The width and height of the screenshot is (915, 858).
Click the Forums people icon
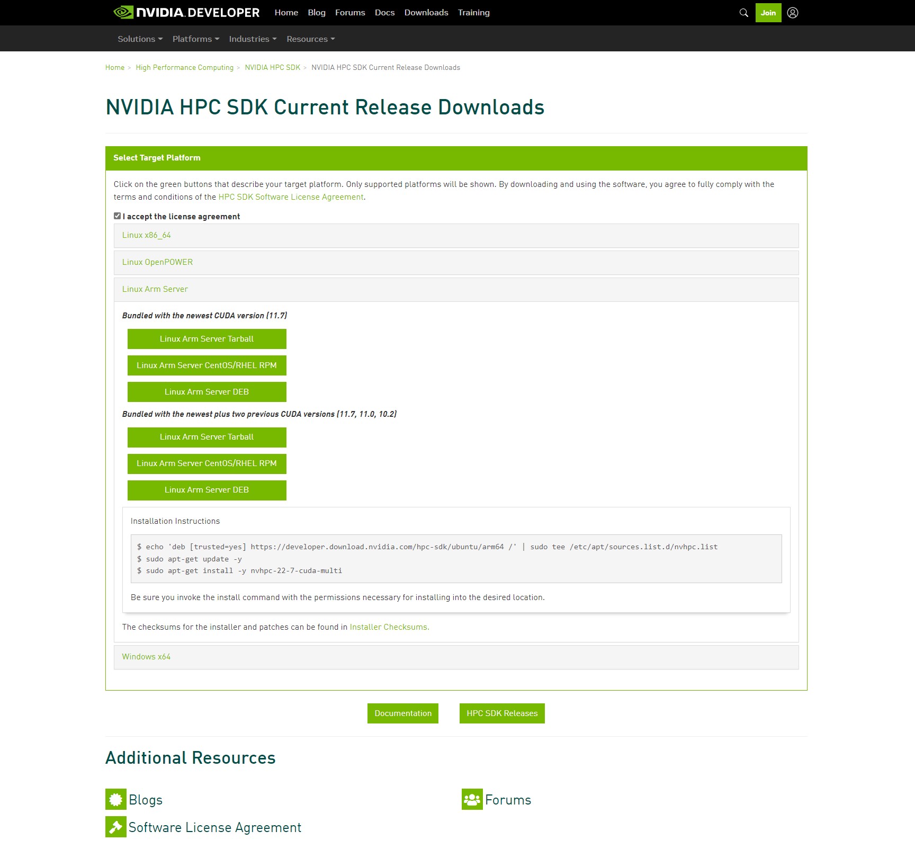472,799
